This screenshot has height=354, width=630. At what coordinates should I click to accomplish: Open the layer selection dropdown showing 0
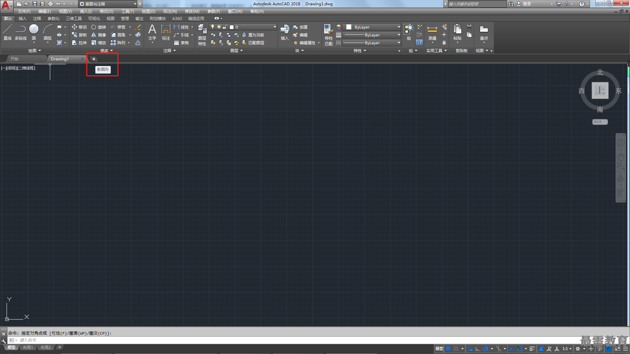(243, 27)
